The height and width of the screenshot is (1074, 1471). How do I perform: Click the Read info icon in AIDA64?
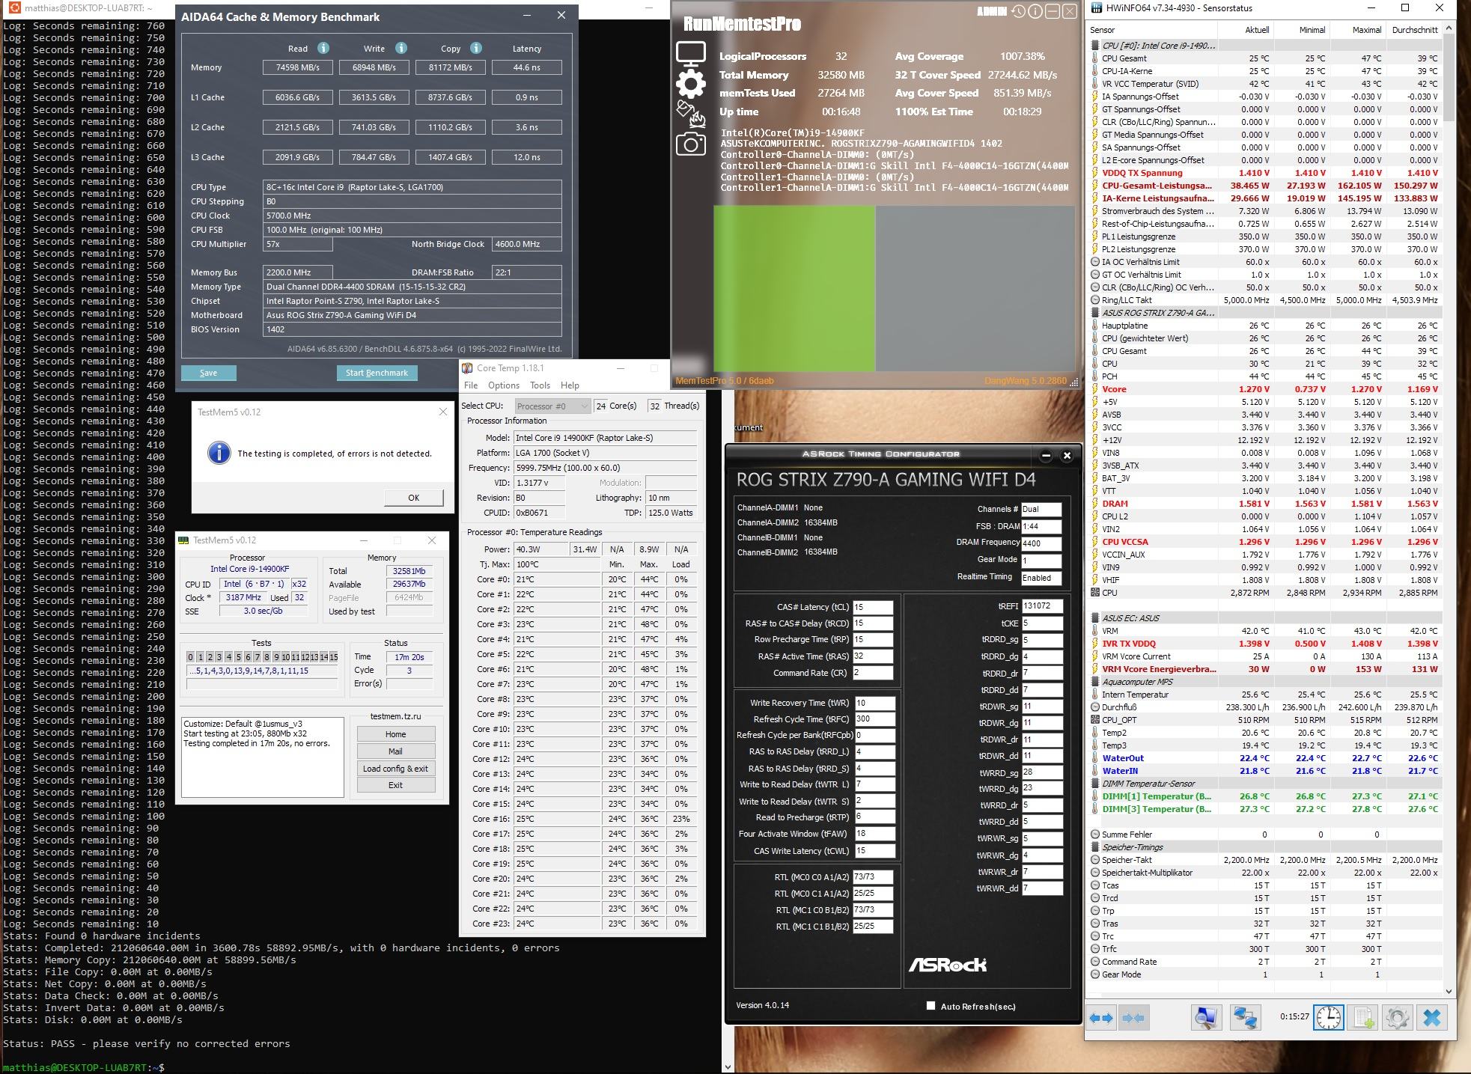323,48
